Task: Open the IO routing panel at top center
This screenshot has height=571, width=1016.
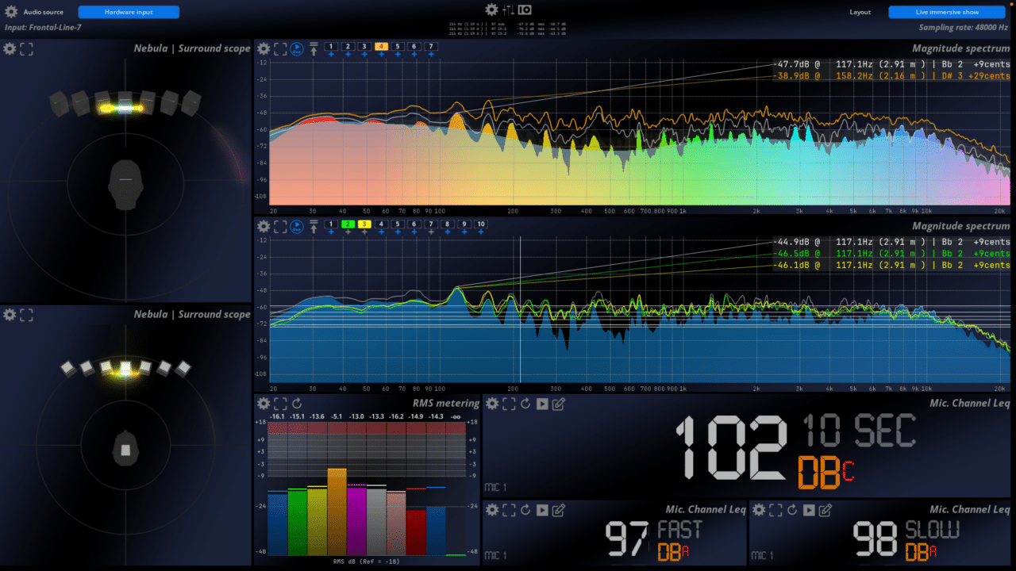Action: 522,9
